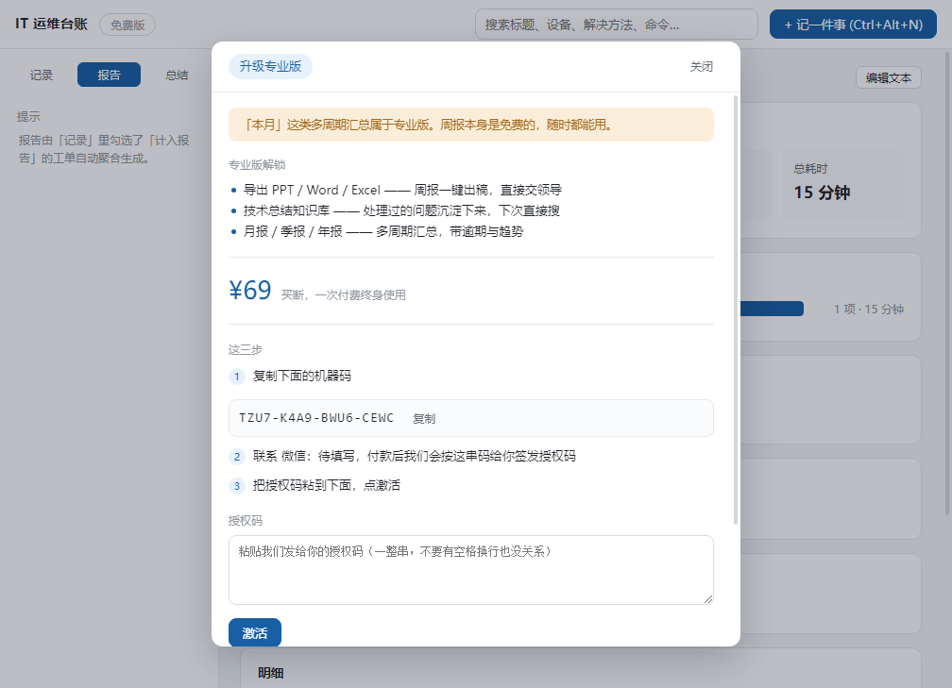Click the 15 分钟 total time value

(x=822, y=193)
